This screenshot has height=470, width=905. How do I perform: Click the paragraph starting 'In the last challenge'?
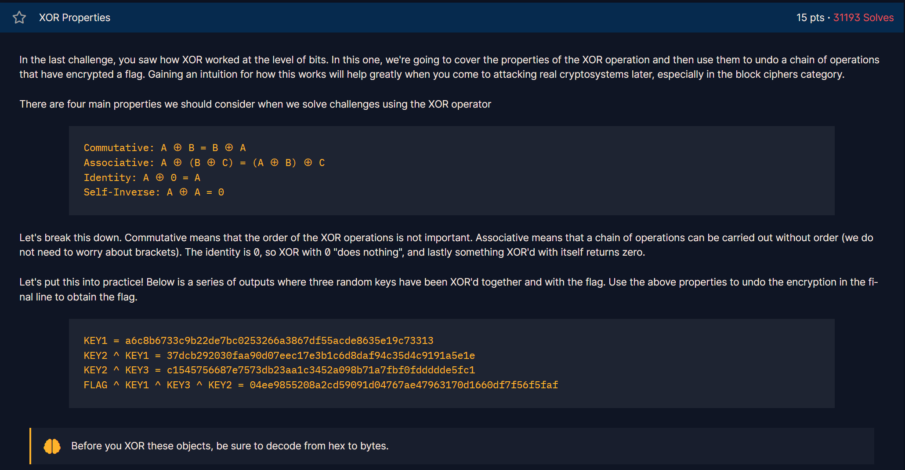tap(449, 67)
